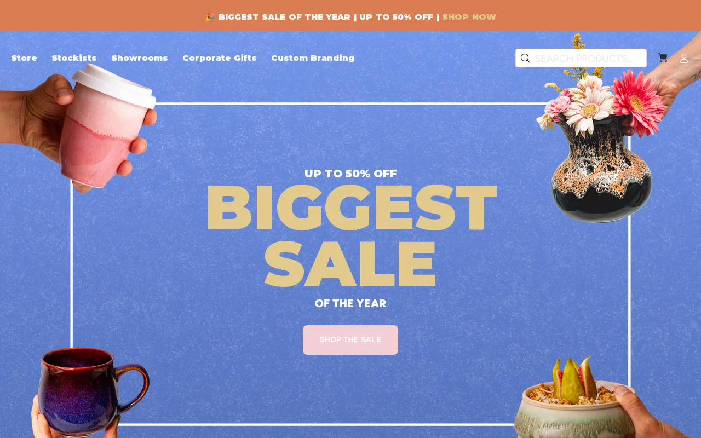The height and width of the screenshot is (438, 701).
Task: Open the user account icon
Action: click(684, 58)
